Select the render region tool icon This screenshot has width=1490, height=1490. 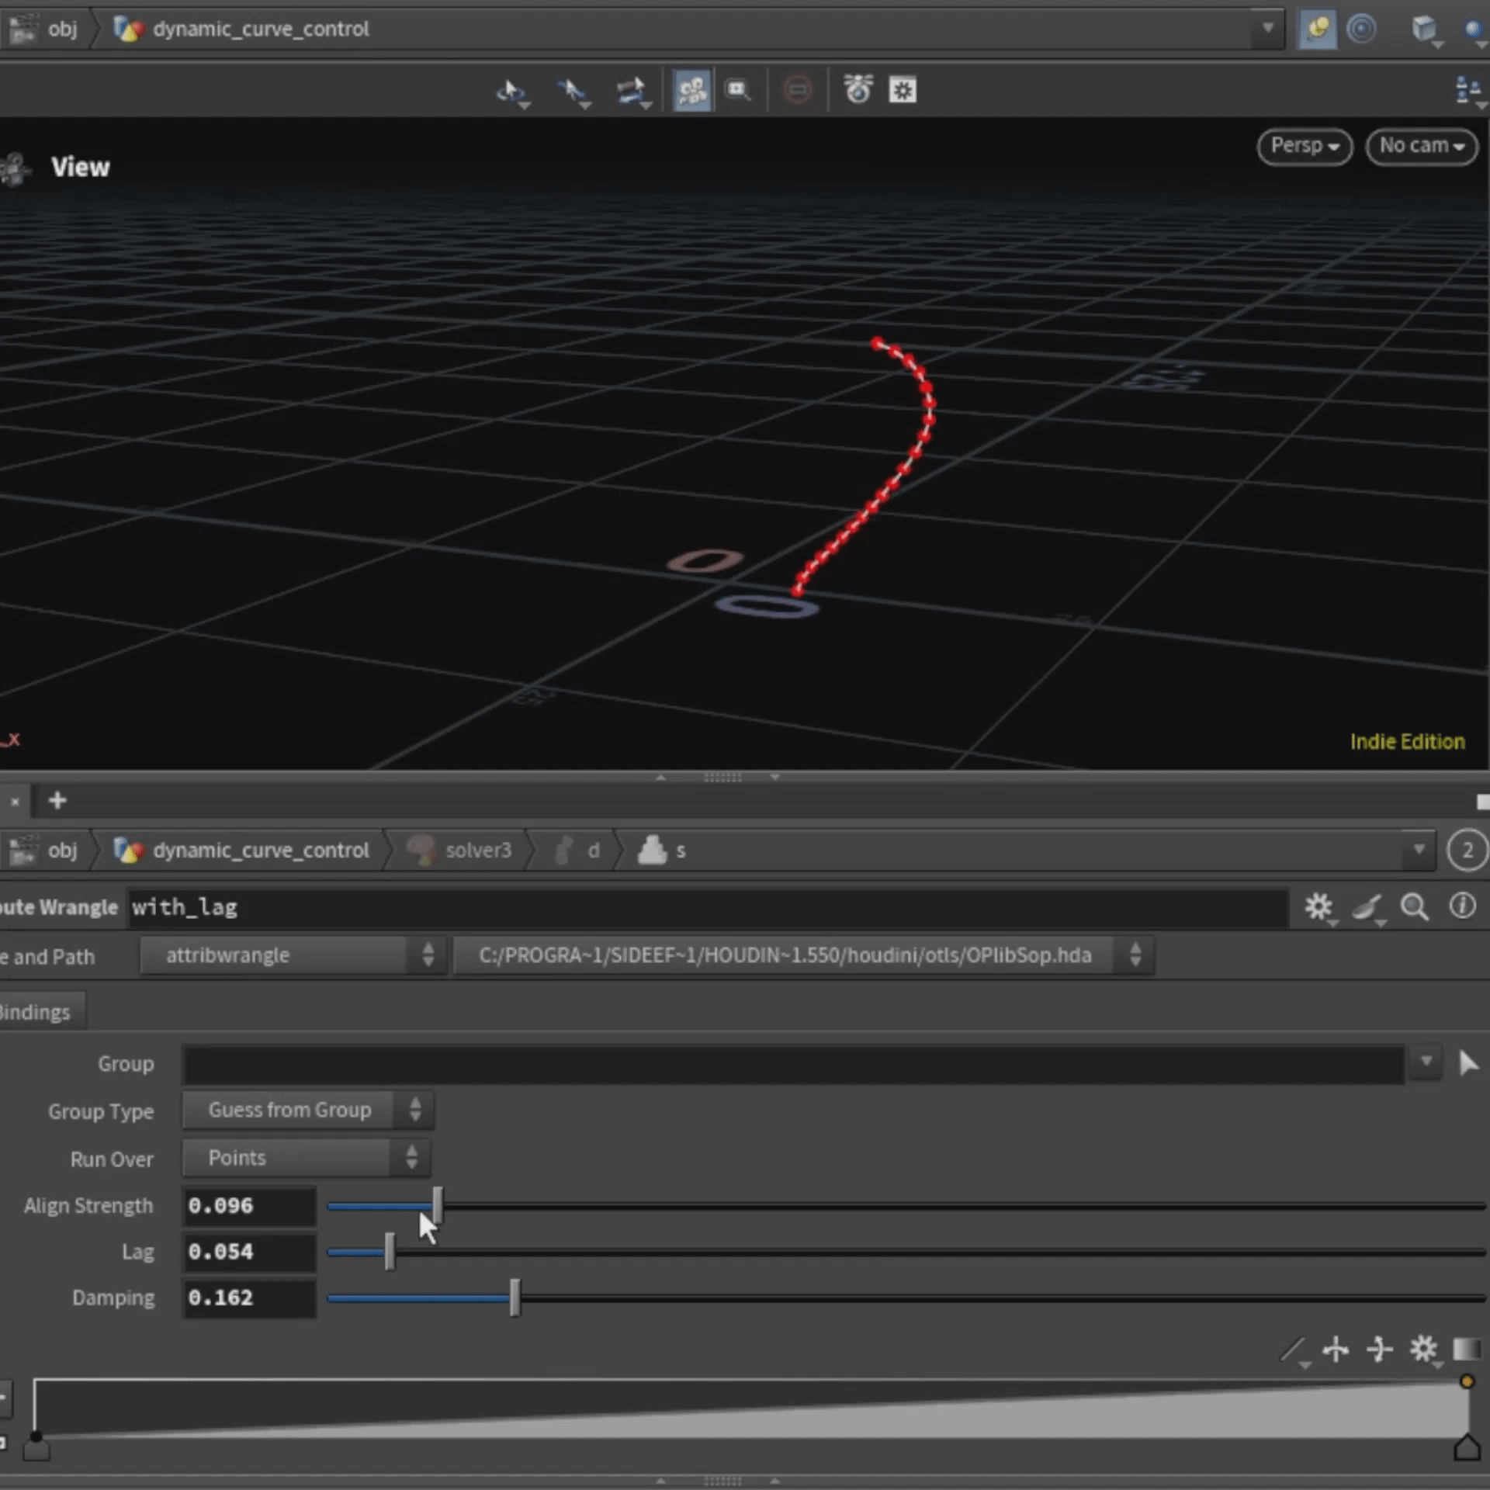[737, 91]
